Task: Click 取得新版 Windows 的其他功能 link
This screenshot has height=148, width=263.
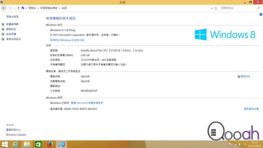Action: (67, 40)
